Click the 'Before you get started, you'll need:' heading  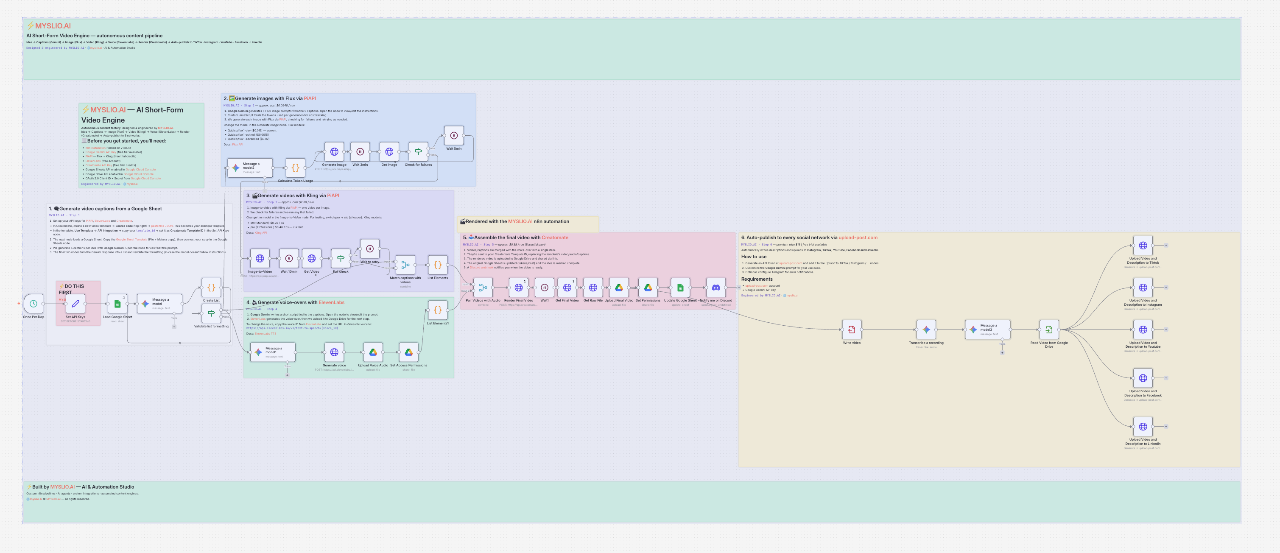click(x=127, y=141)
